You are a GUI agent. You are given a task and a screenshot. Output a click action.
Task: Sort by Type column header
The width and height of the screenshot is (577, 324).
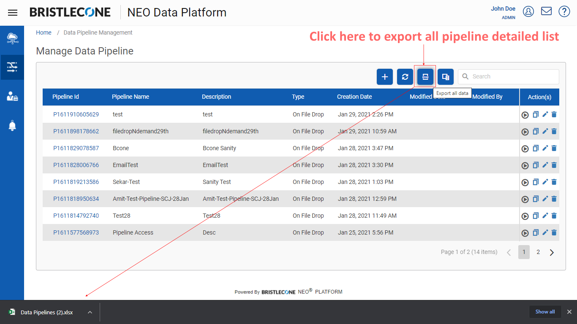coord(298,97)
